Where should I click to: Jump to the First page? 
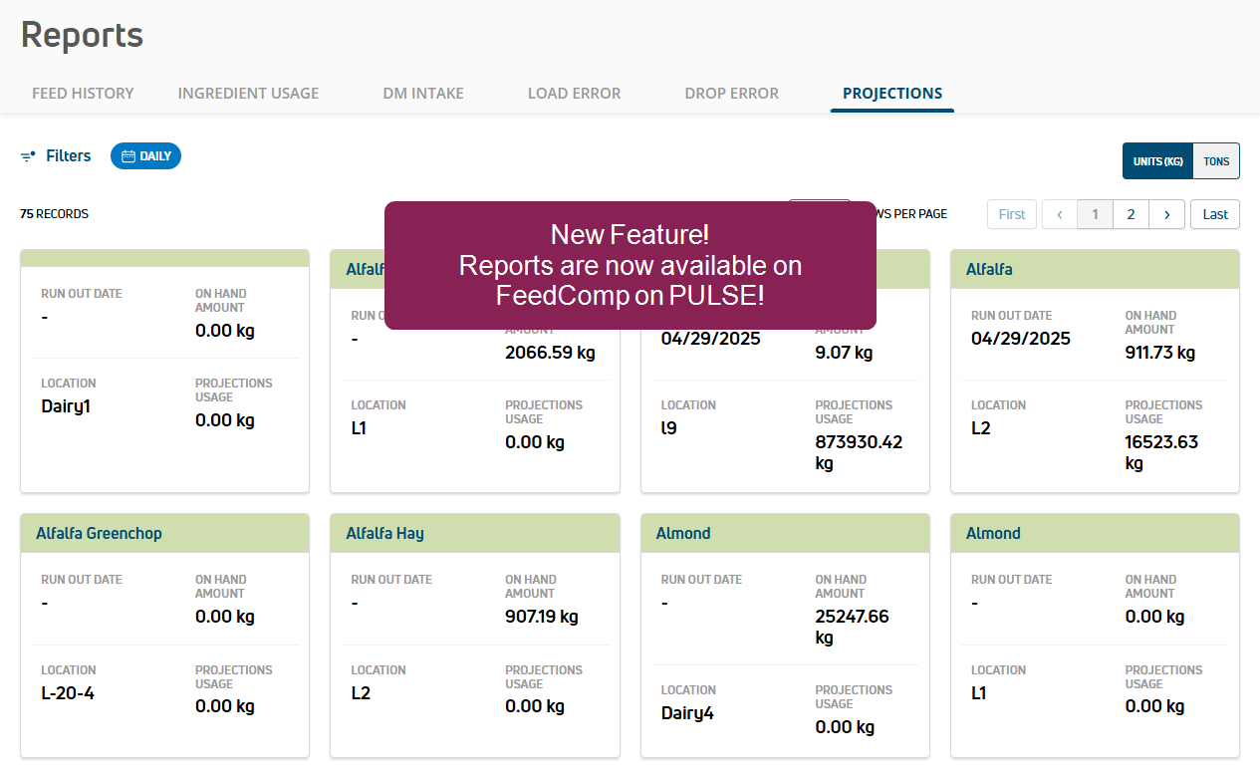(x=1012, y=214)
